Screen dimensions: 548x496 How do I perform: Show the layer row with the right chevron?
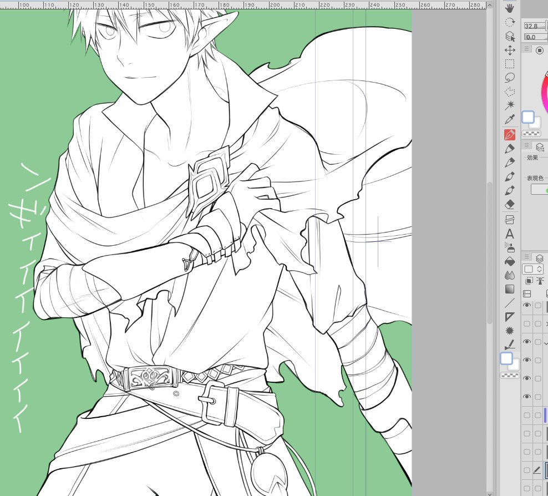click(x=527, y=323)
